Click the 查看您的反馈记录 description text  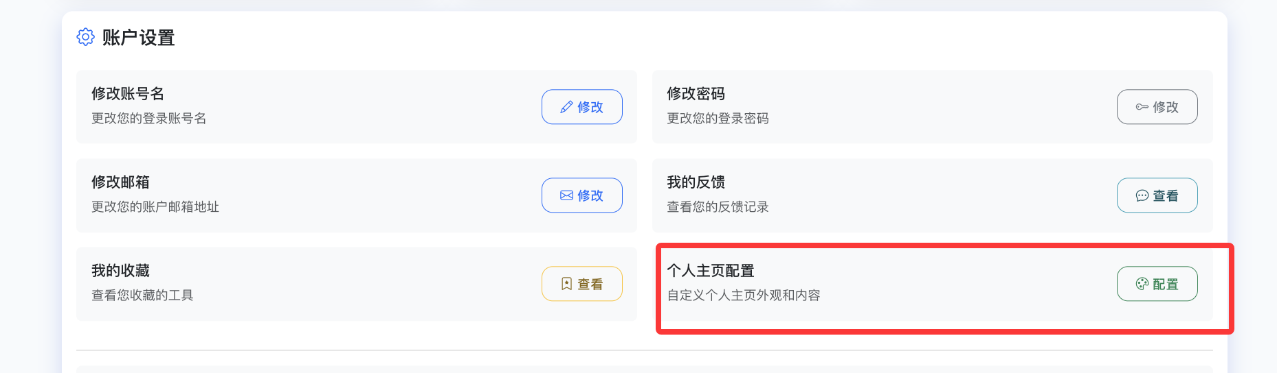coord(718,207)
